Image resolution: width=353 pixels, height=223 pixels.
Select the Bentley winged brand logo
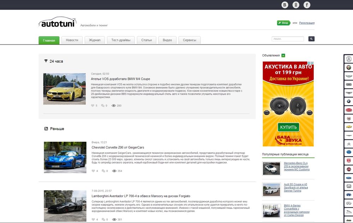coord(349,93)
